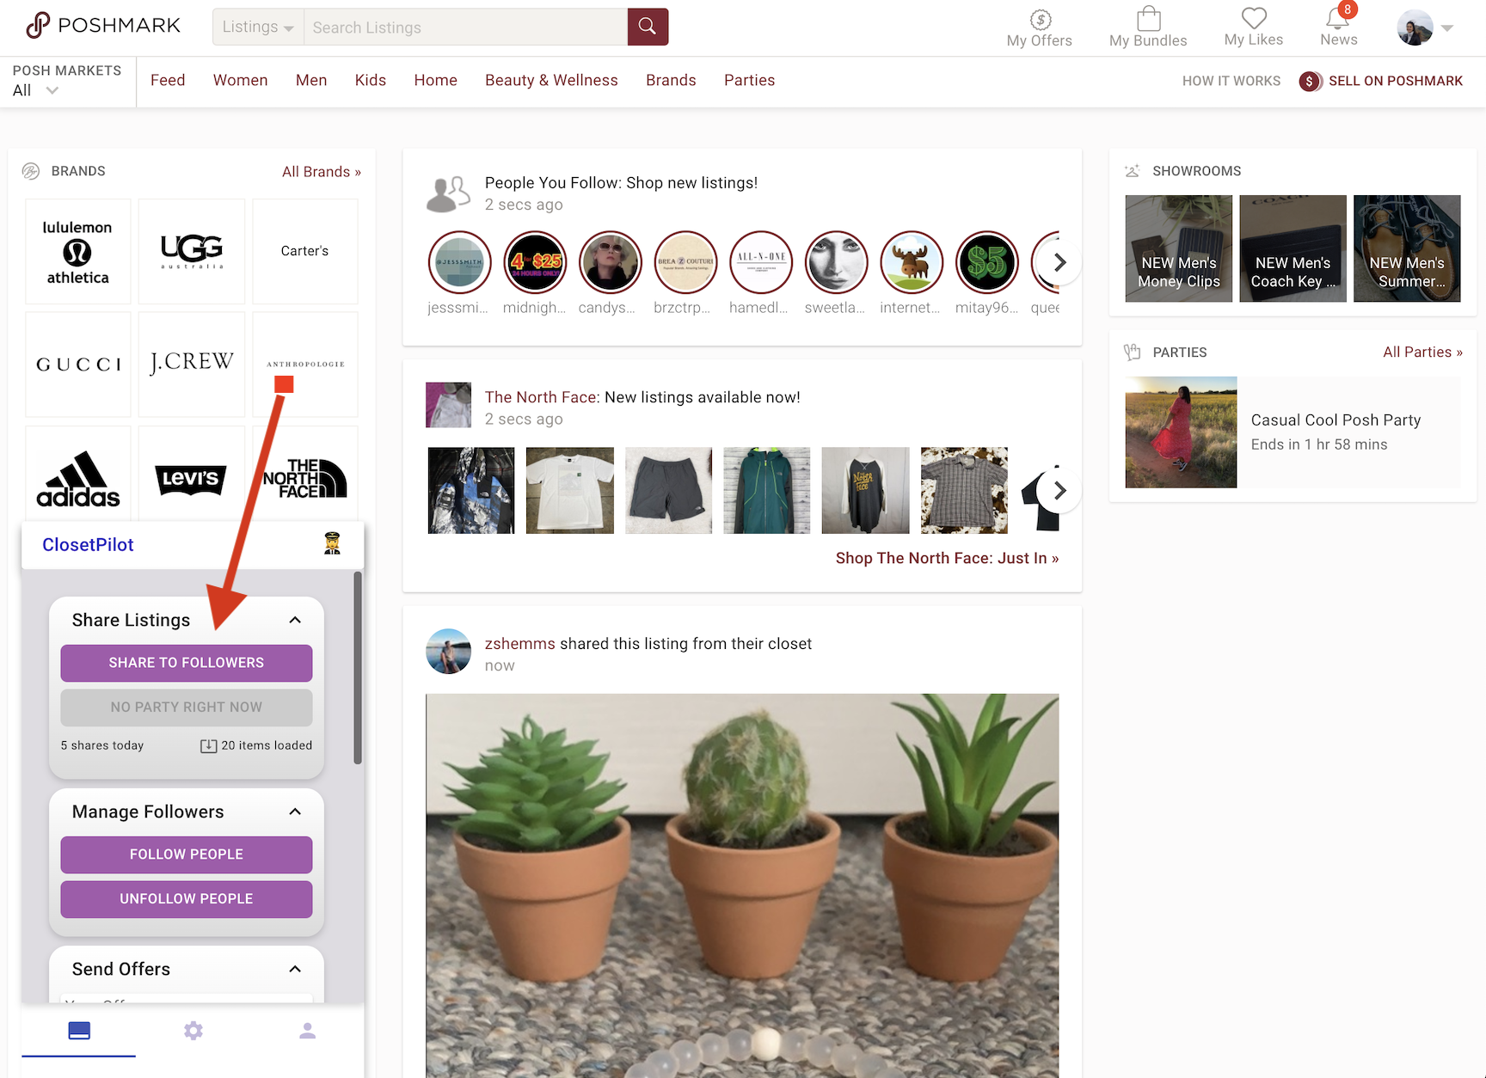Open the Home category
The image size is (1486, 1078).
(435, 80)
